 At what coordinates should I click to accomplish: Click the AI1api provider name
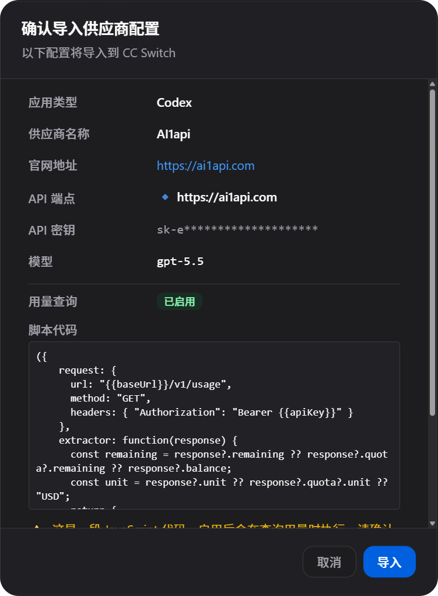click(x=173, y=134)
